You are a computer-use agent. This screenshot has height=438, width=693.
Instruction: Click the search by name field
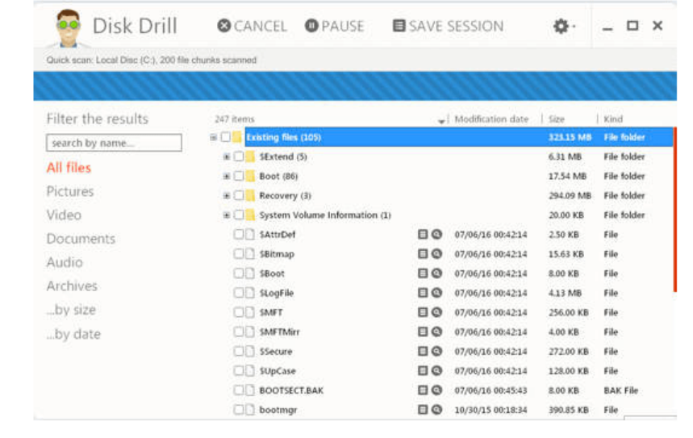tap(114, 144)
